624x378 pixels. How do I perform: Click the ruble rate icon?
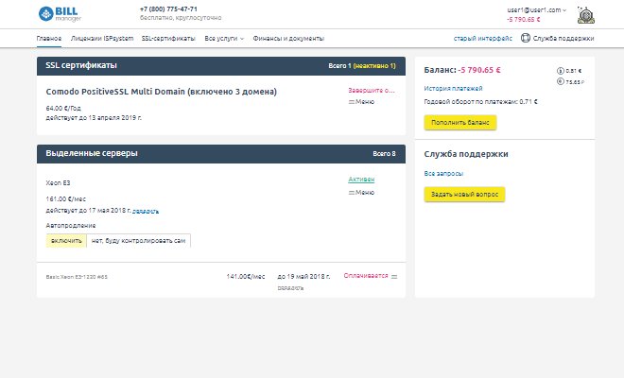tap(560, 81)
